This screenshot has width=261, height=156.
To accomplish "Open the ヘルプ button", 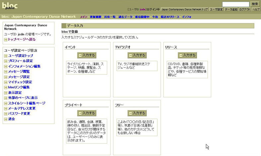I will click(x=256, y=10).
